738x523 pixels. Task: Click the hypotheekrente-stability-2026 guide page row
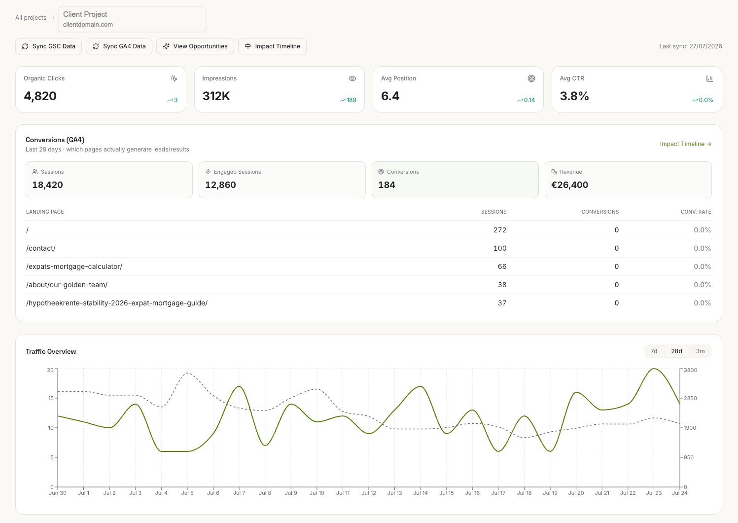[369, 303]
